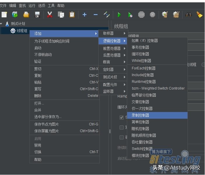
Task: Open the 帮助 menu in the menu bar
Action: coord(61,6)
